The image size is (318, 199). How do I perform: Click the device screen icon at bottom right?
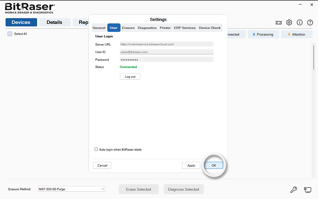(308, 190)
